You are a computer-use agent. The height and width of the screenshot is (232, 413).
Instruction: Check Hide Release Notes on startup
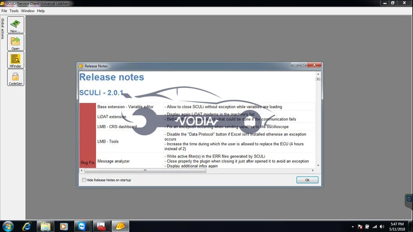tap(84, 180)
